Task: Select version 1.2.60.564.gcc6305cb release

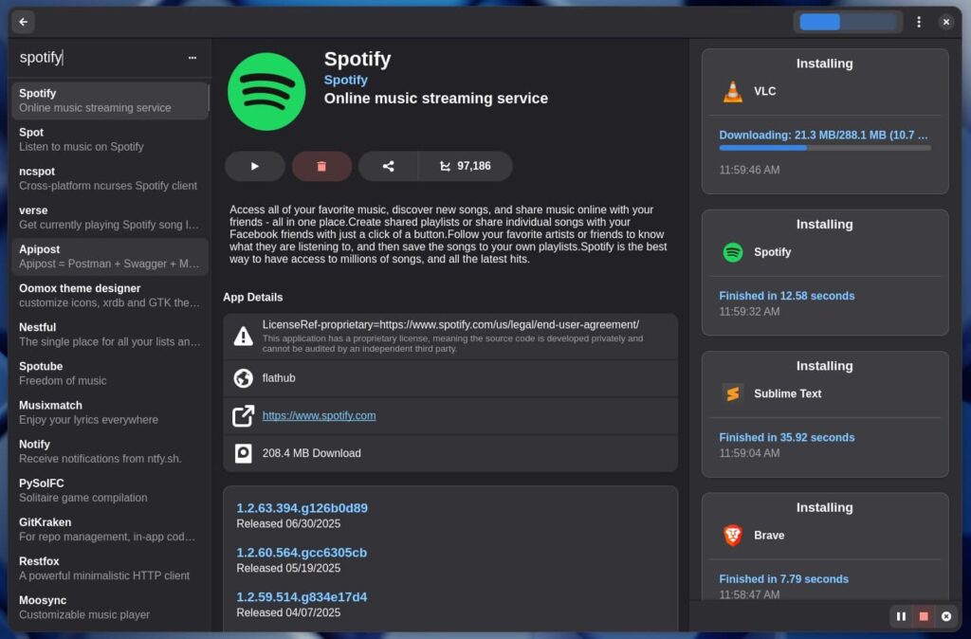Action: (302, 553)
